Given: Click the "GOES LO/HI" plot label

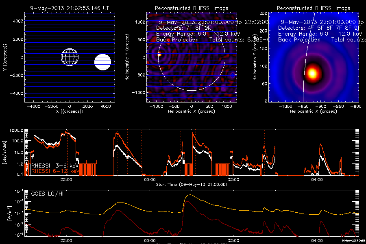Looking at the screenshot, I should (x=47, y=194).
